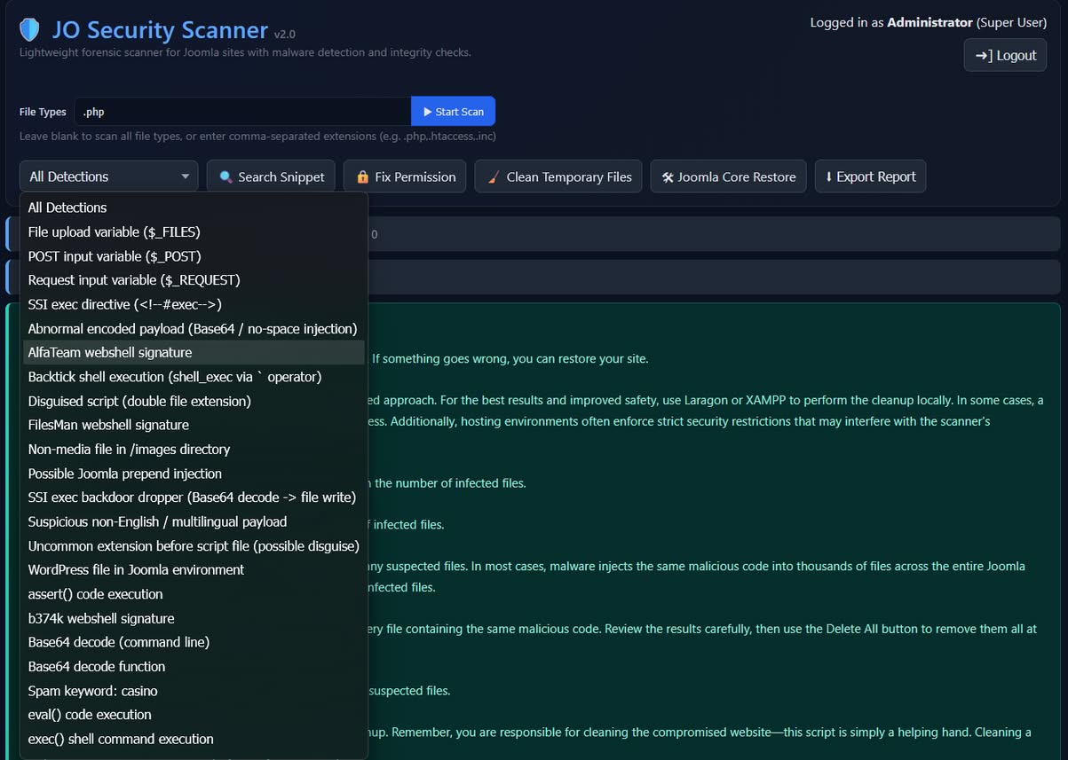The height and width of the screenshot is (760, 1068).
Task: Click the padlock icon in Fix Permission
Action: pos(362,177)
